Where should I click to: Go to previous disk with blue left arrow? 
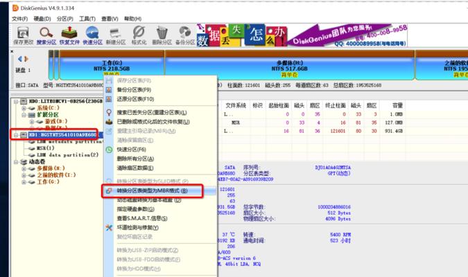tap(20, 59)
